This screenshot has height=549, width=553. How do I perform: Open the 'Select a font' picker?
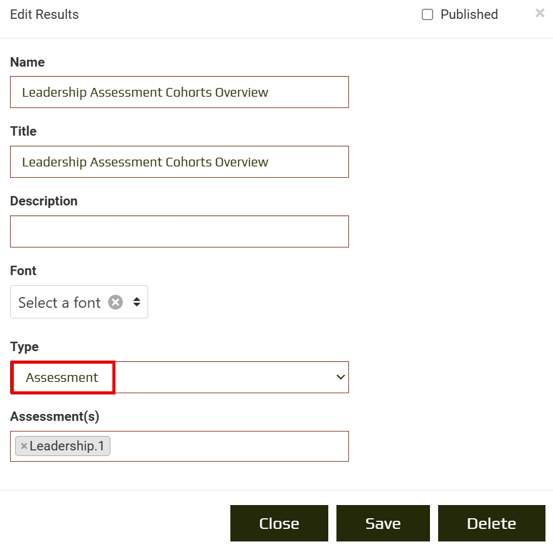(60, 302)
